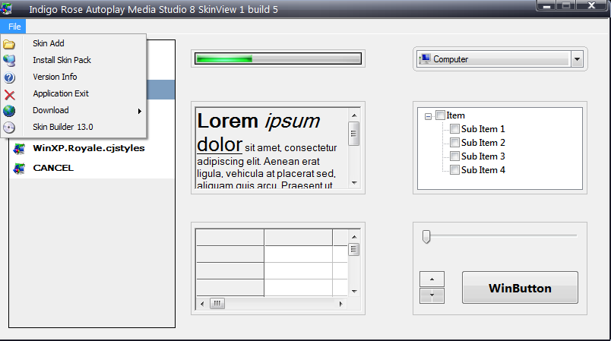Click the disc icon beside Skin Builder 13.0
Viewport: 611px width, 341px height.
tap(9, 128)
